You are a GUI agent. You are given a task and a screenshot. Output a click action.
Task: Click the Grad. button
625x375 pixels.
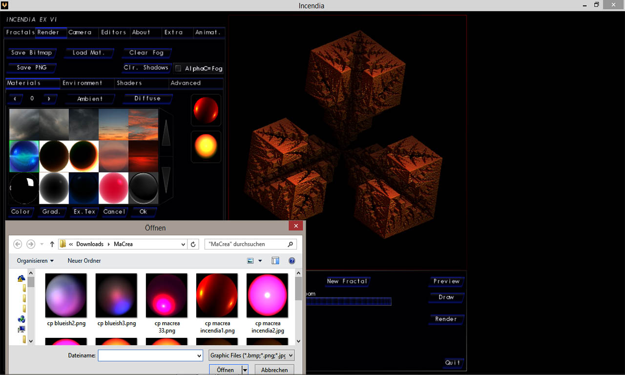[51, 212]
